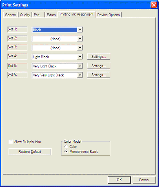Open the Extras tab
Screen dimensions: 159x187
pyautogui.click(x=51, y=15)
